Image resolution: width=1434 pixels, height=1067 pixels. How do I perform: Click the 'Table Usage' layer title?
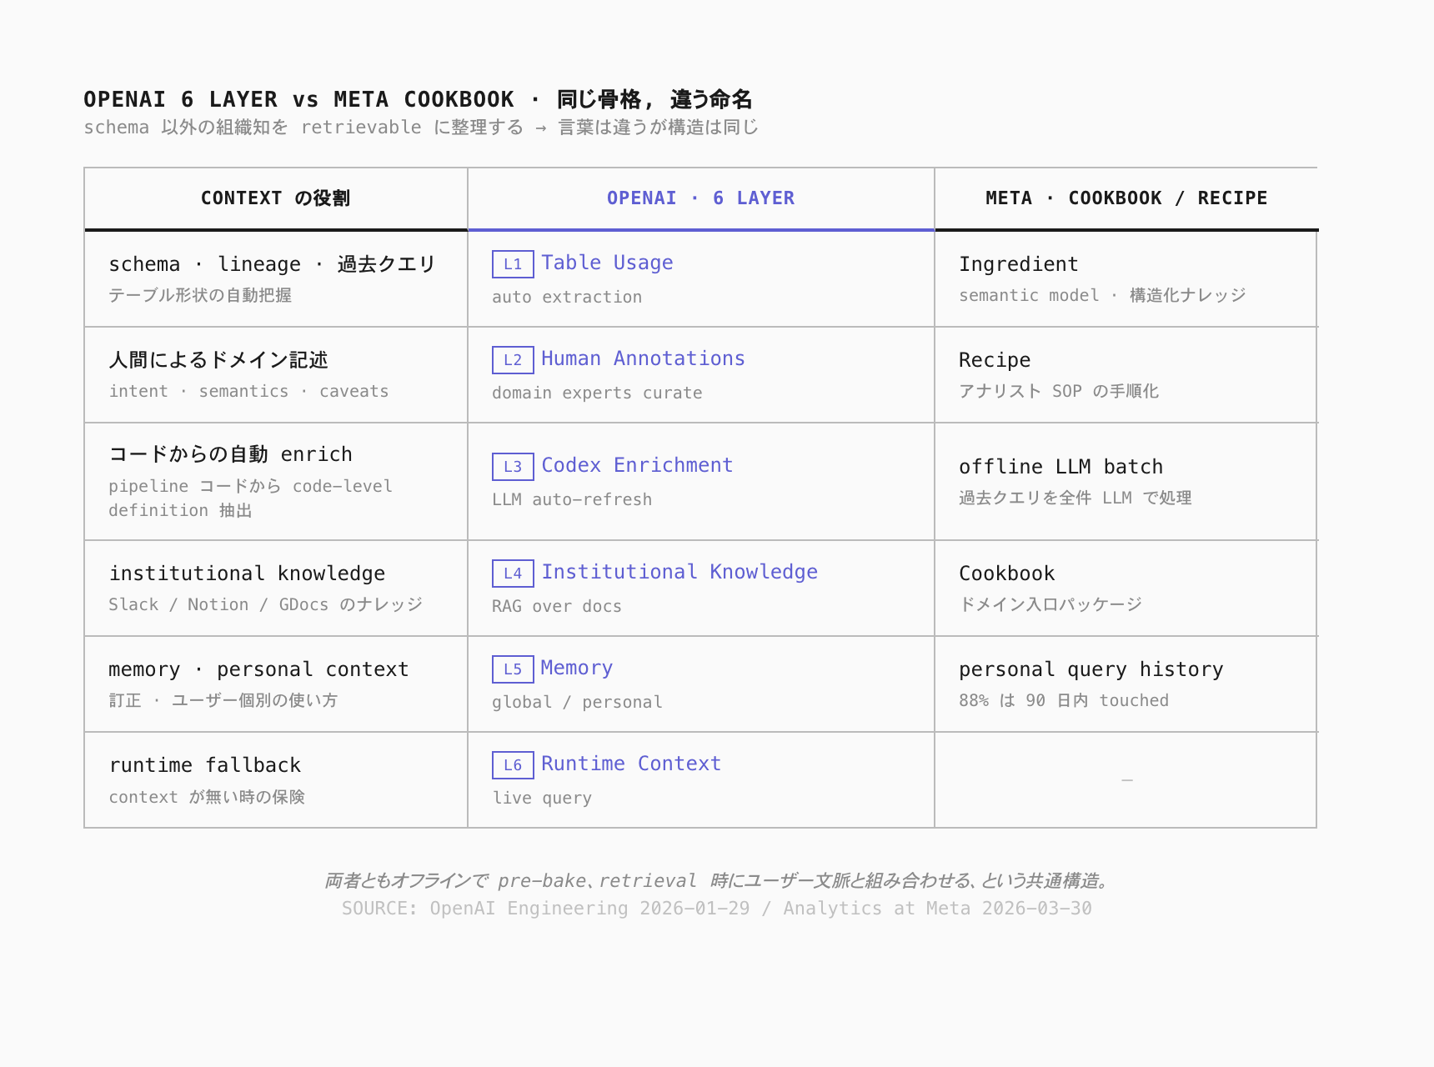(607, 263)
